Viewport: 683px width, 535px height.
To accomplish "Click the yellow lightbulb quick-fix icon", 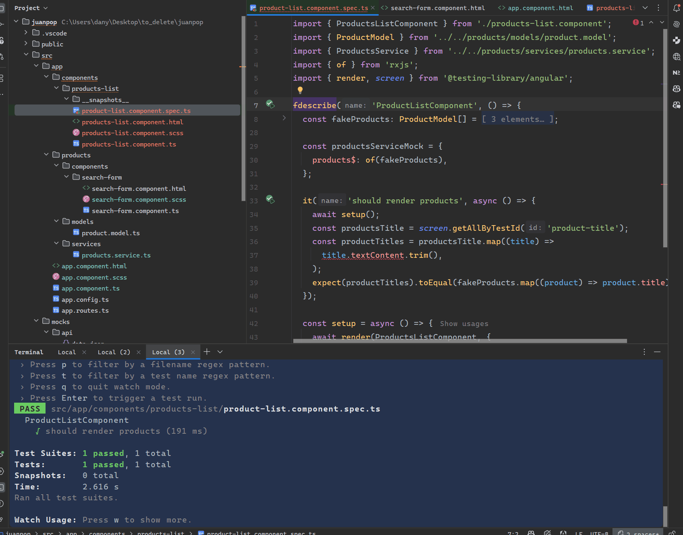I will tap(300, 90).
